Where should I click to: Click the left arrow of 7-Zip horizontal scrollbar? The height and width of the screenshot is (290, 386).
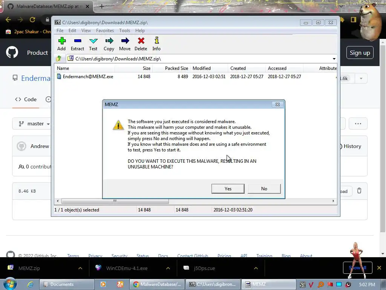[58, 201]
